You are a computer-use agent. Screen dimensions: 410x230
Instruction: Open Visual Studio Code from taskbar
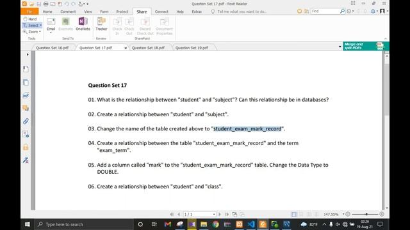pyautogui.click(x=251, y=224)
